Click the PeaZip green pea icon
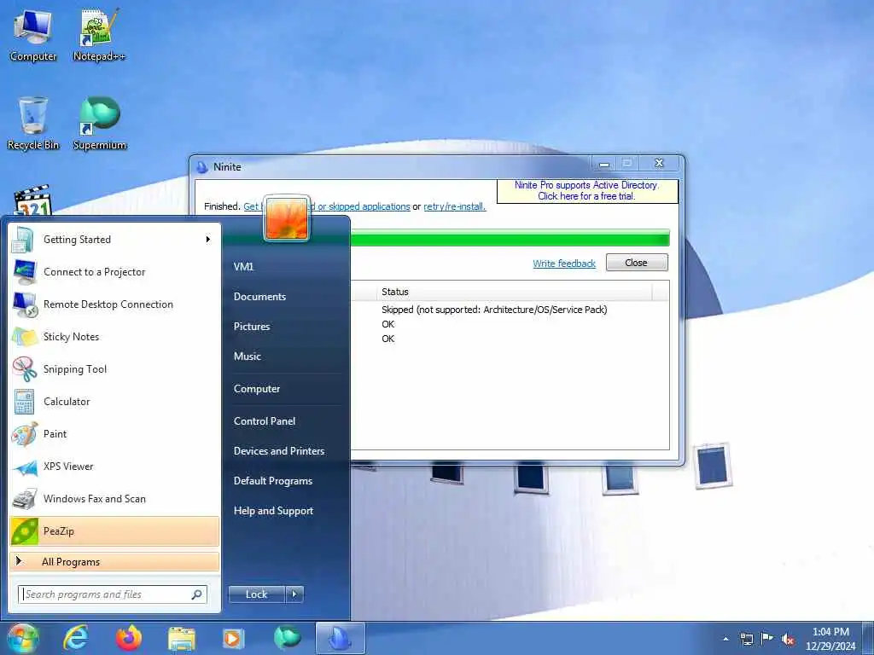The image size is (874, 655). click(25, 531)
